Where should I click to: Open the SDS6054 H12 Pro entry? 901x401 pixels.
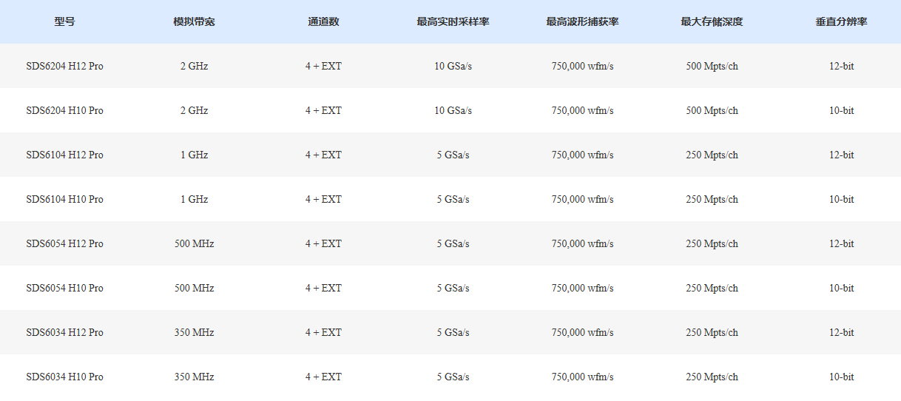(64, 243)
